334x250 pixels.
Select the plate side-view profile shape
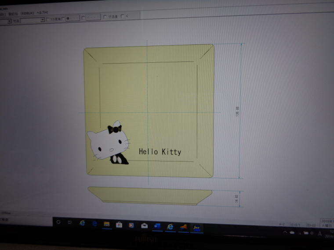[x=150, y=196]
